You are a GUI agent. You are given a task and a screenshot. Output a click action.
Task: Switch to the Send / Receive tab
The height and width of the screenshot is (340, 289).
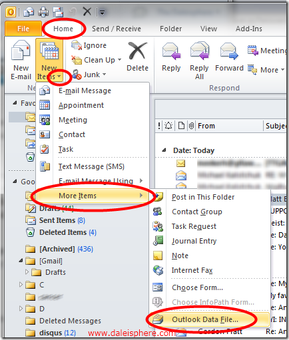tap(117, 29)
